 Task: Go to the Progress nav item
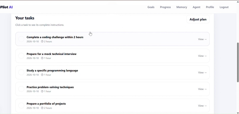pyautogui.click(x=165, y=7)
